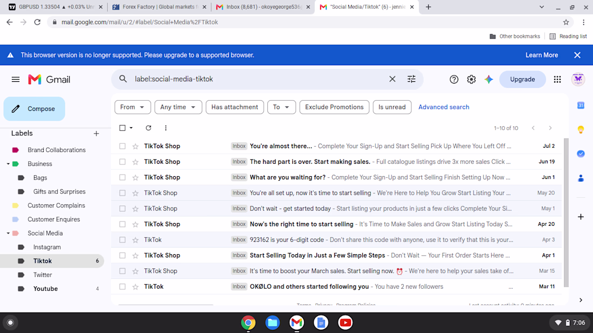593x333 pixels.
Task: Clear the search query with the X icon
Action: (x=392, y=79)
